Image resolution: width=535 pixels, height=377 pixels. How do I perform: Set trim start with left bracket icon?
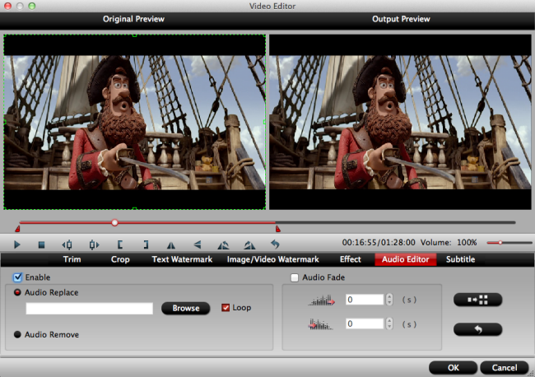[120, 244]
